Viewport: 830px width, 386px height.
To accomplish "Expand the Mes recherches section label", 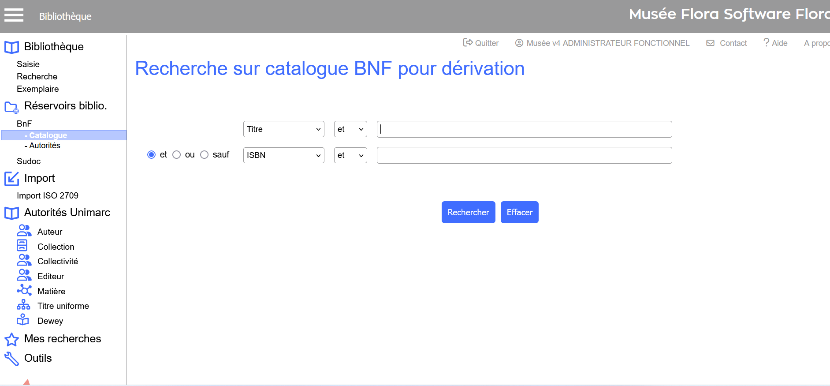I will pyautogui.click(x=63, y=339).
